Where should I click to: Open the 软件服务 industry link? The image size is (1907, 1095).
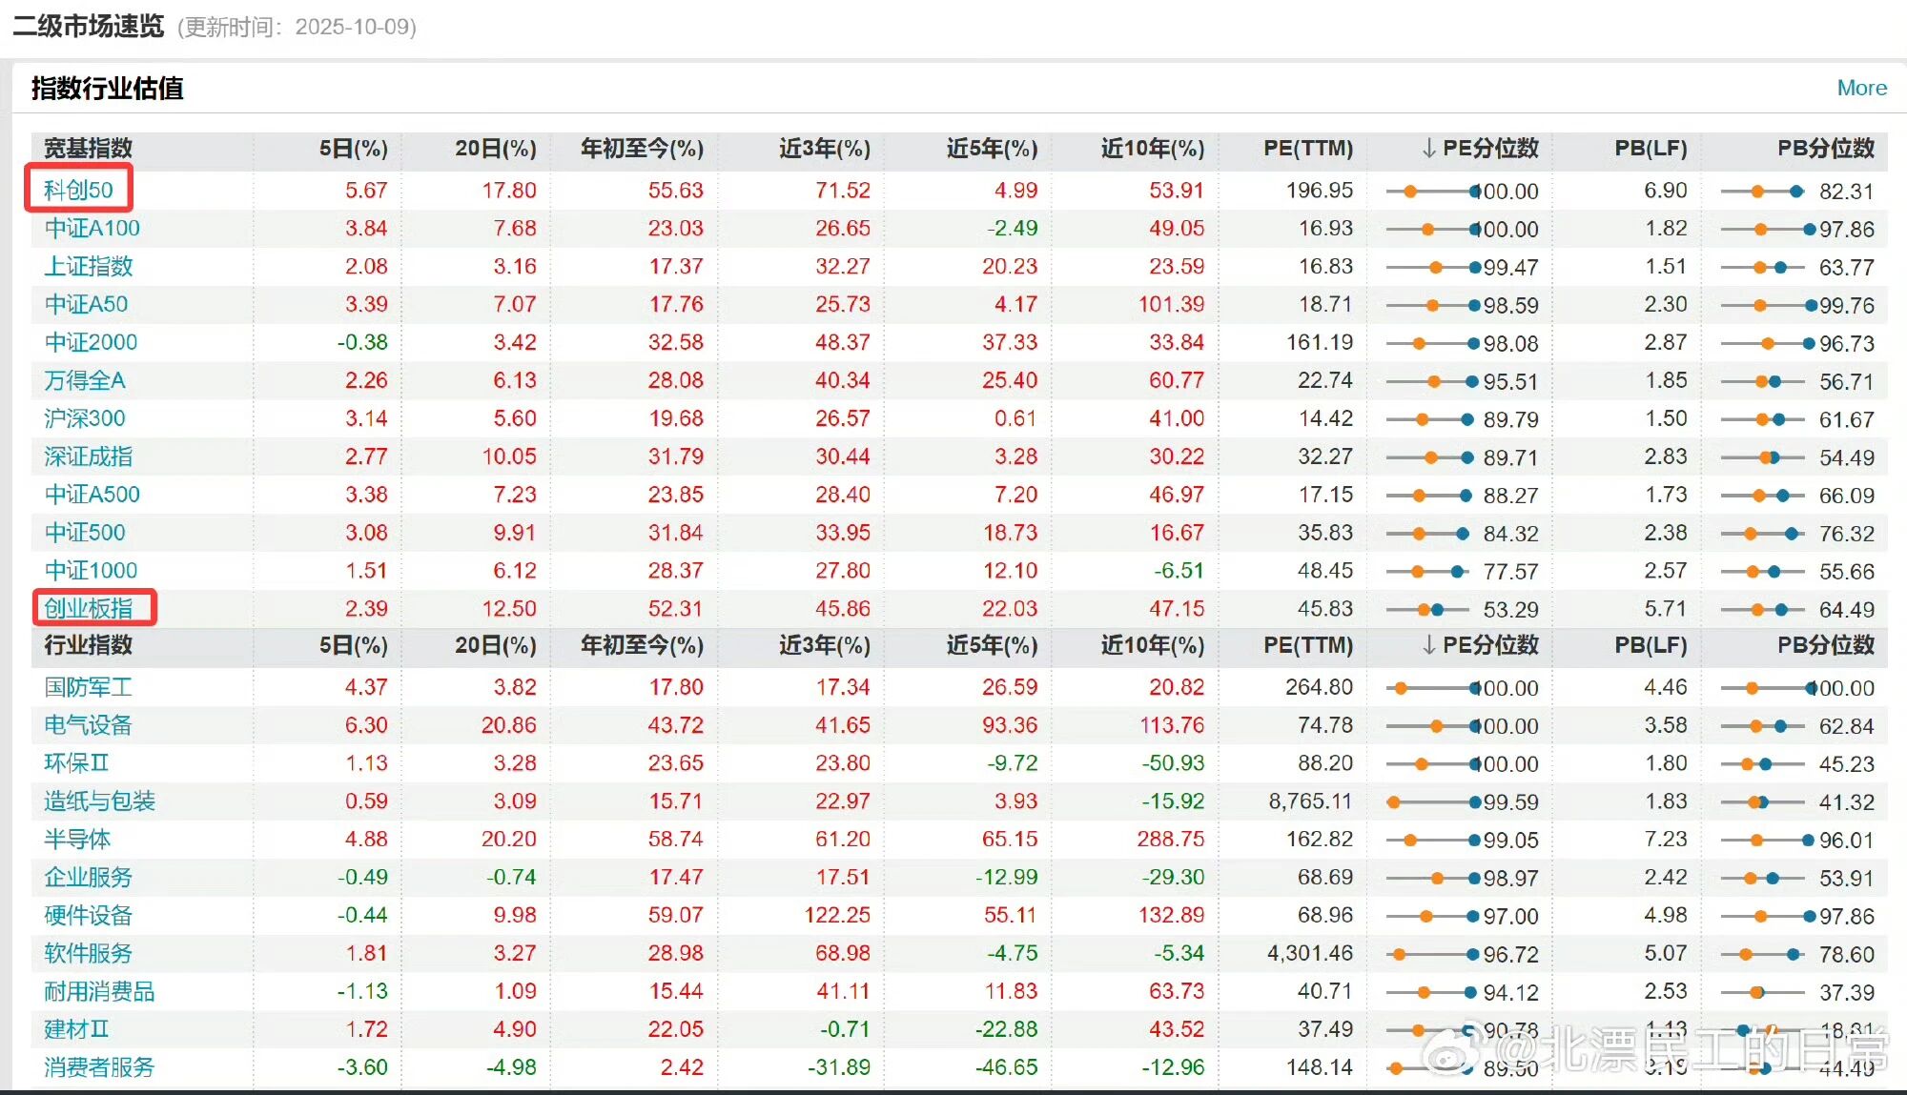point(88,953)
